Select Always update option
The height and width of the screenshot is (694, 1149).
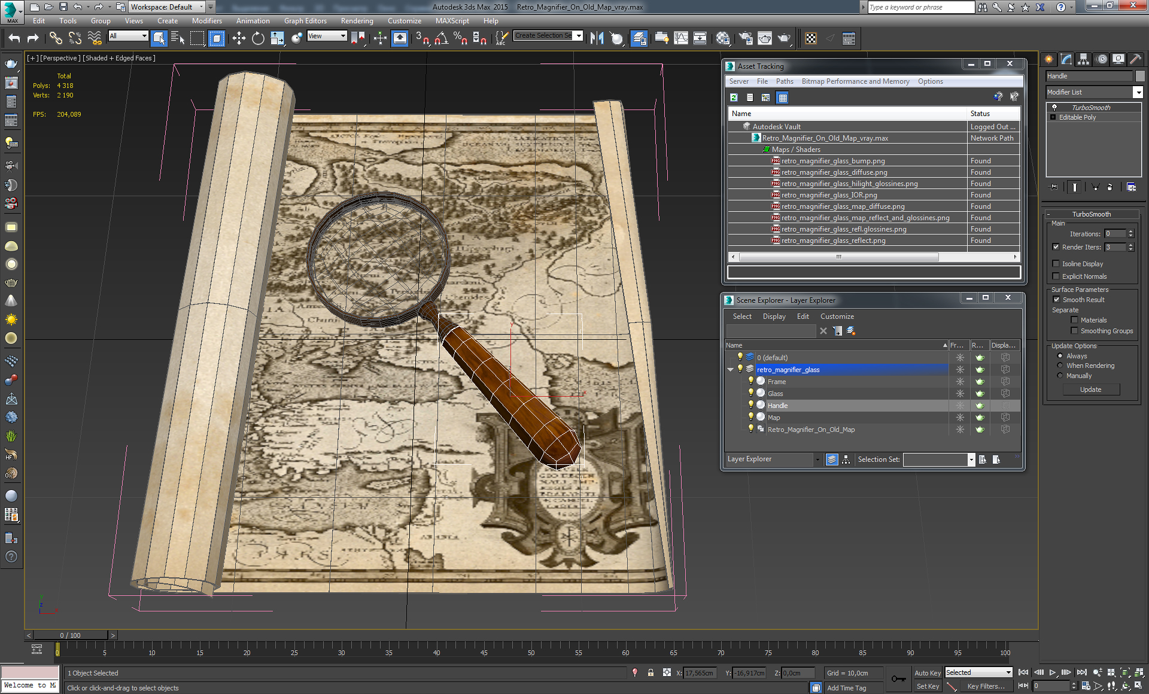tap(1060, 356)
